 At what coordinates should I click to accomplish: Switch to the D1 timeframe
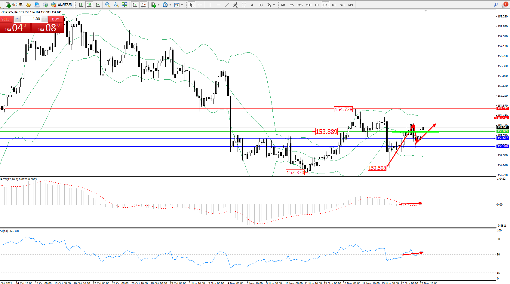tap(334, 5)
